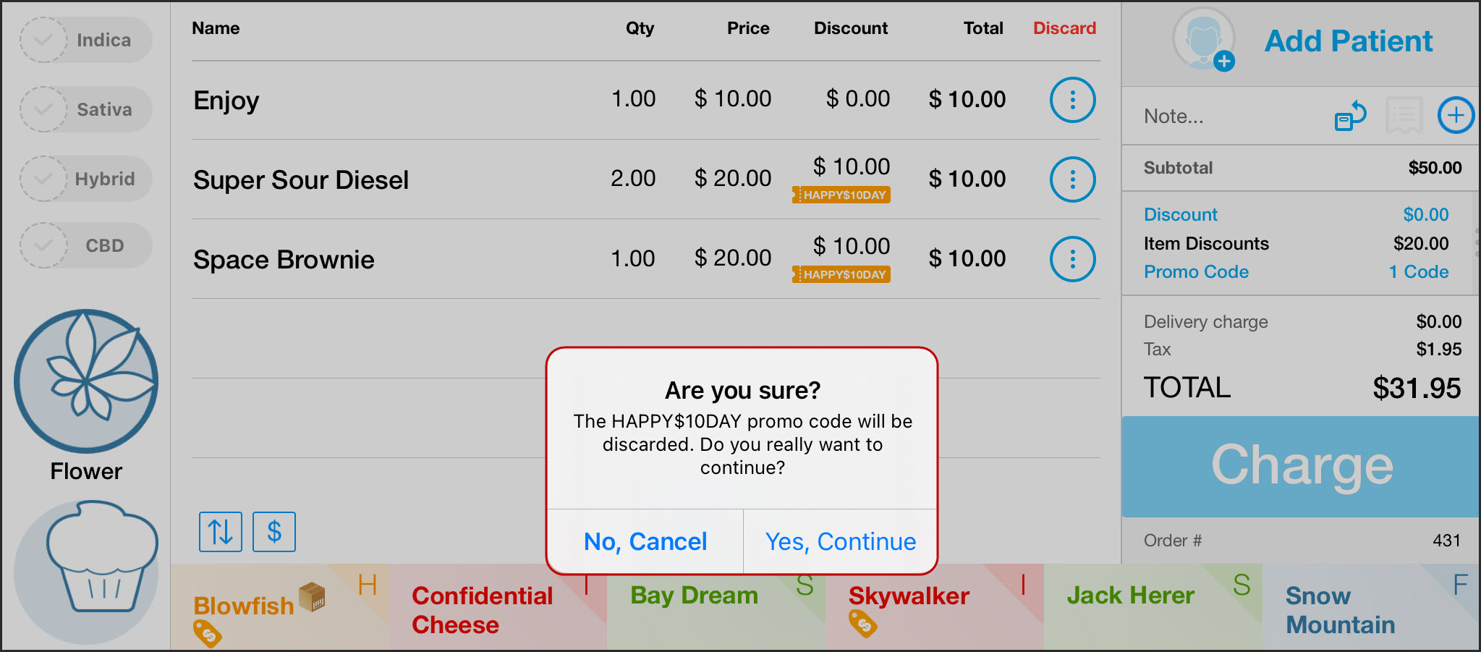The width and height of the screenshot is (1481, 652).
Task: Click the reorder arrows icon above product tiles
Action: coord(220,531)
